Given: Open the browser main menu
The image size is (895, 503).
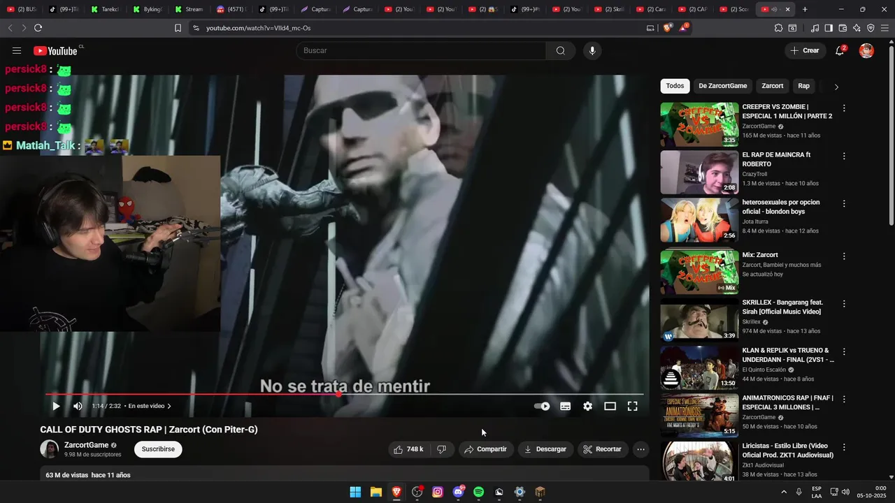Looking at the screenshot, I should coord(885,28).
